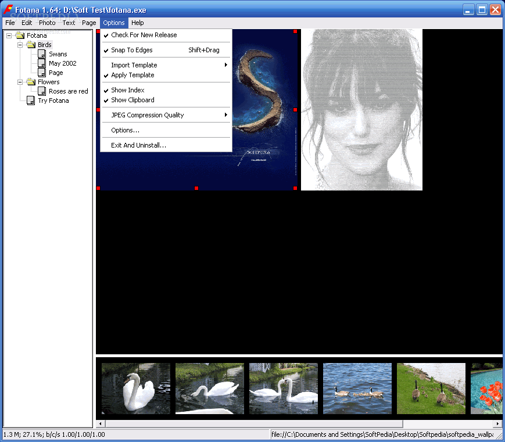The height and width of the screenshot is (442, 505).
Task: Click the Fotana root folder icon
Action: click(x=20, y=35)
